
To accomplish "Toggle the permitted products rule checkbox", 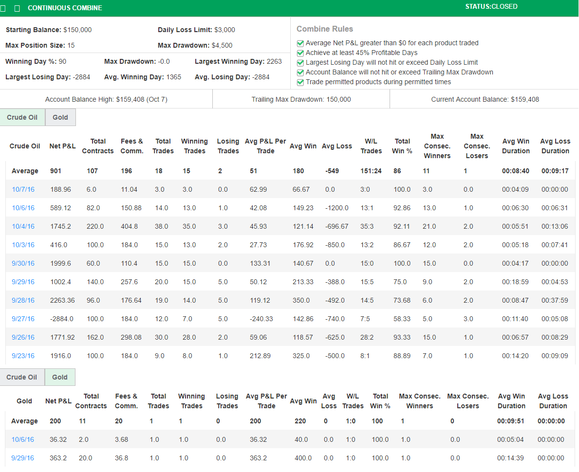I will tap(300, 82).
